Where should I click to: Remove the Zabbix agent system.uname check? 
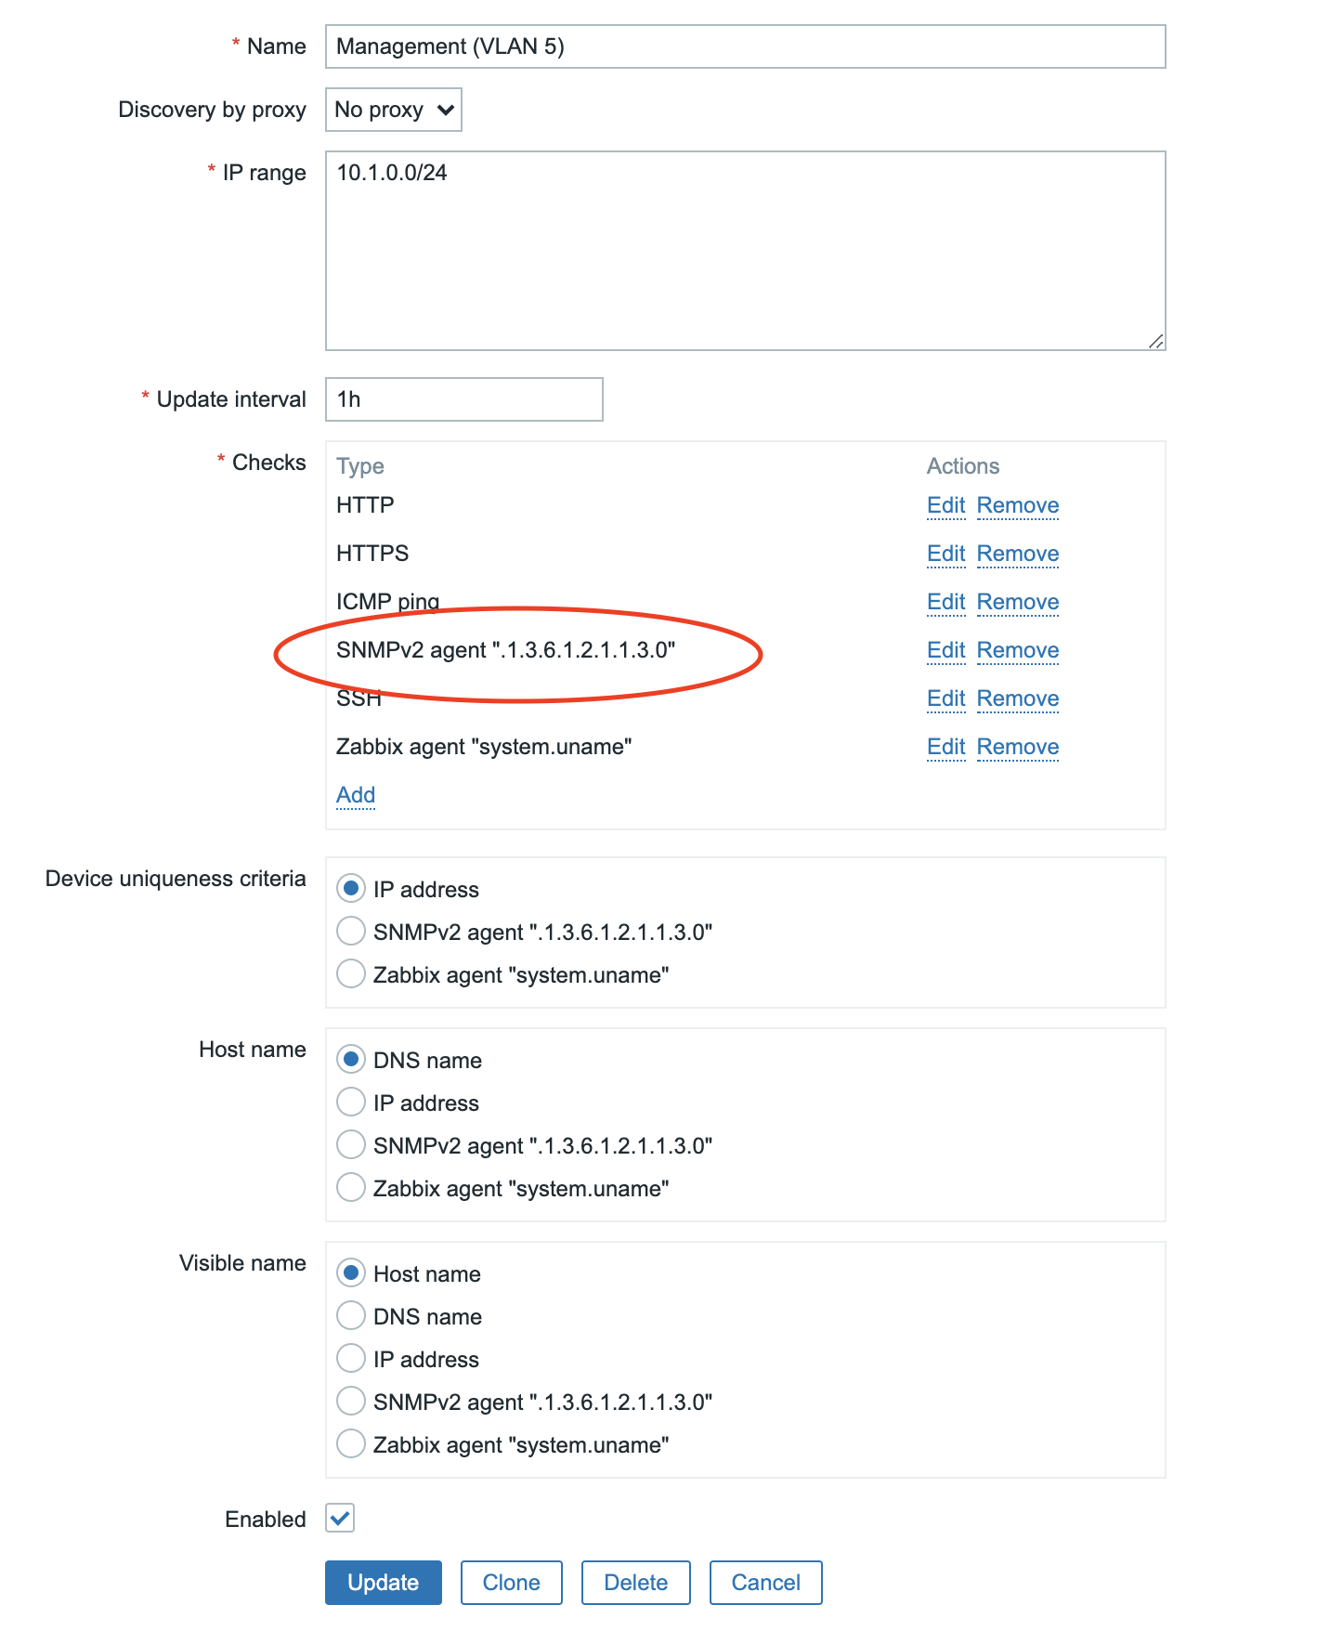(x=1018, y=747)
